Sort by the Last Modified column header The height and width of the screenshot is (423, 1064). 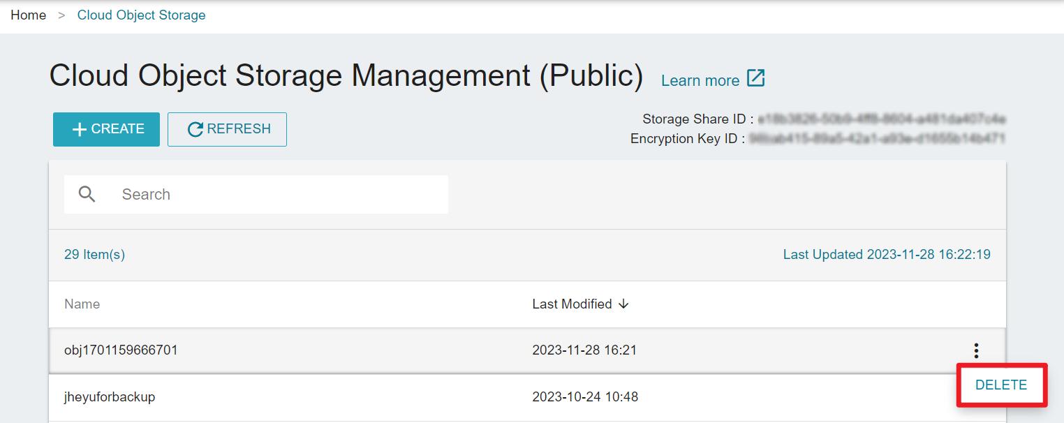coord(572,304)
